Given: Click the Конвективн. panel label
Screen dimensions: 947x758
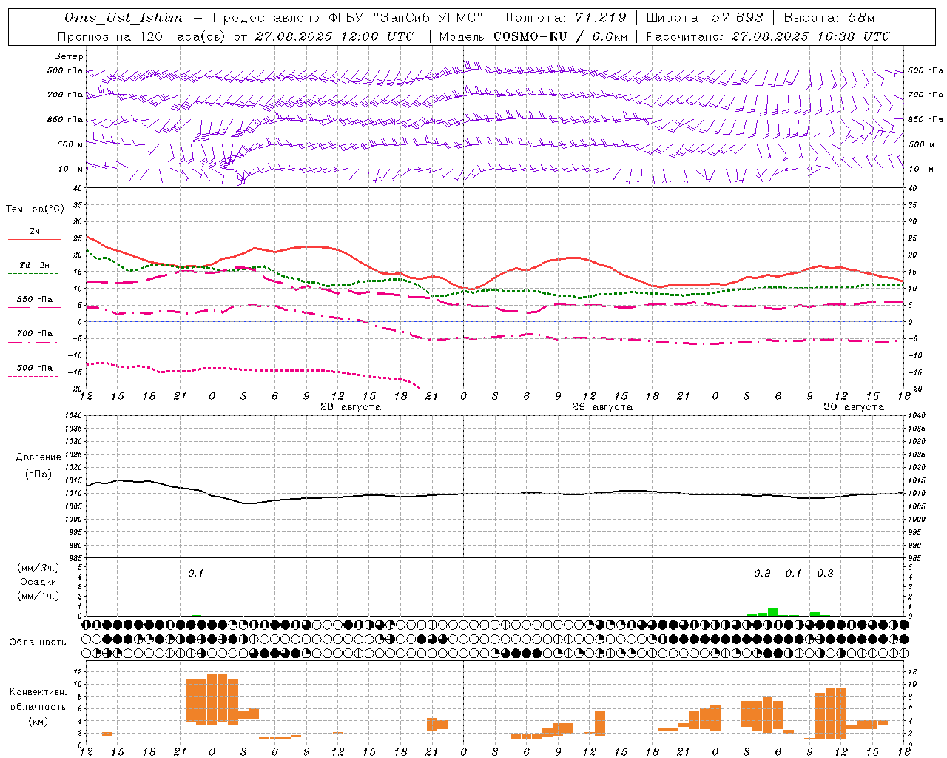Looking at the screenshot, I should click(38, 692).
